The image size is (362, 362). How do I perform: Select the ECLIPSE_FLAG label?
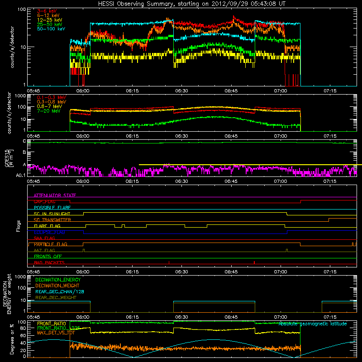coord(49,232)
